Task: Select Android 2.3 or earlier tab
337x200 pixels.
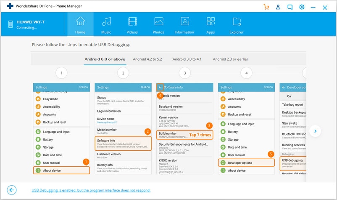Action: pos(230,59)
